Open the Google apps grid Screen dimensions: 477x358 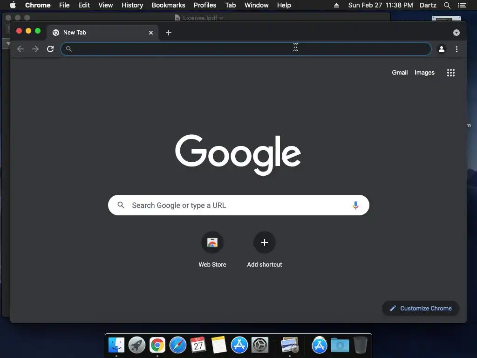(451, 72)
